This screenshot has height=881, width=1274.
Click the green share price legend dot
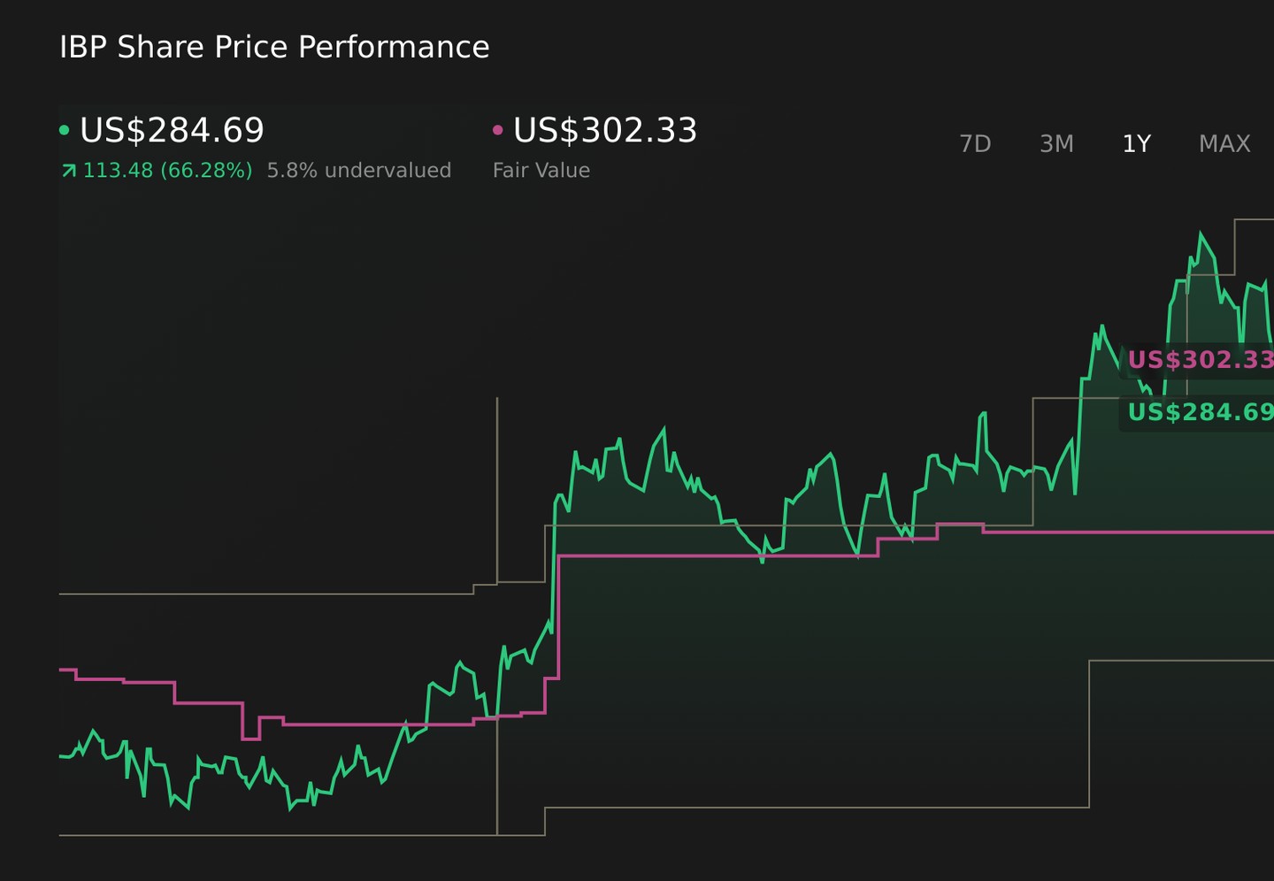click(64, 130)
